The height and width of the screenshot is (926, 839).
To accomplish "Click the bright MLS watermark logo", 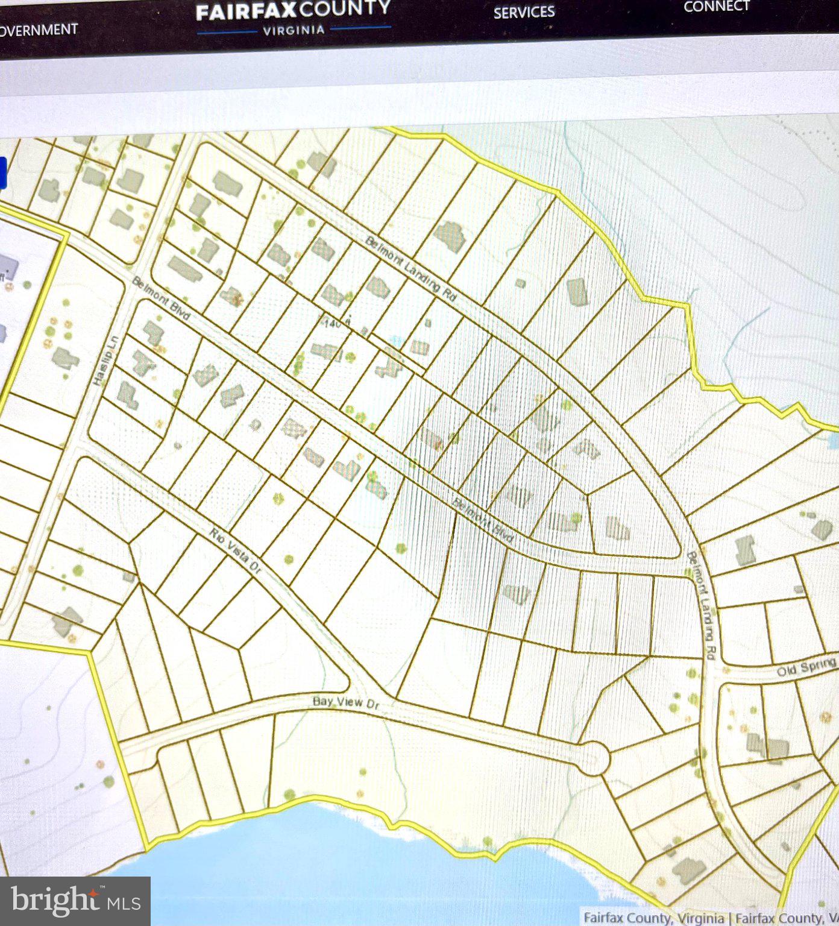I will 75,901.
